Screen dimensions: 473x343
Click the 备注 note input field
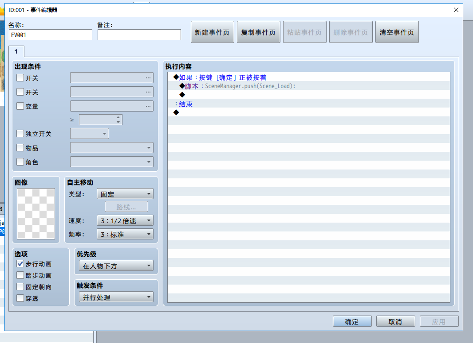[x=139, y=35]
